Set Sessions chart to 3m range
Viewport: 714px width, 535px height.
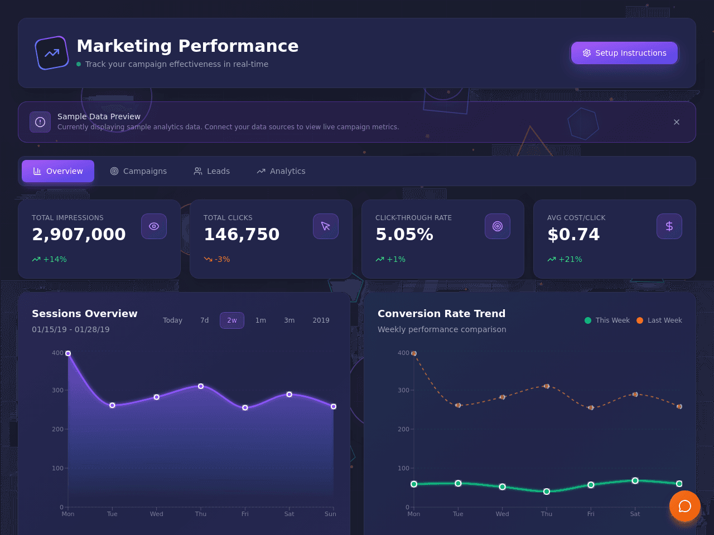pos(289,320)
